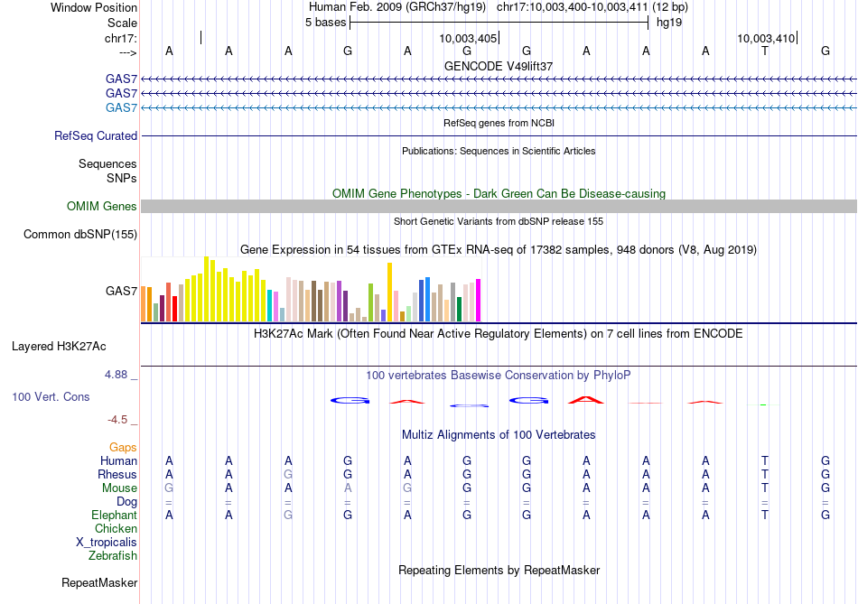Click the 10,003,410 coordinate marker
The height and width of the screenshot is (604, 858).
[766, 38]
